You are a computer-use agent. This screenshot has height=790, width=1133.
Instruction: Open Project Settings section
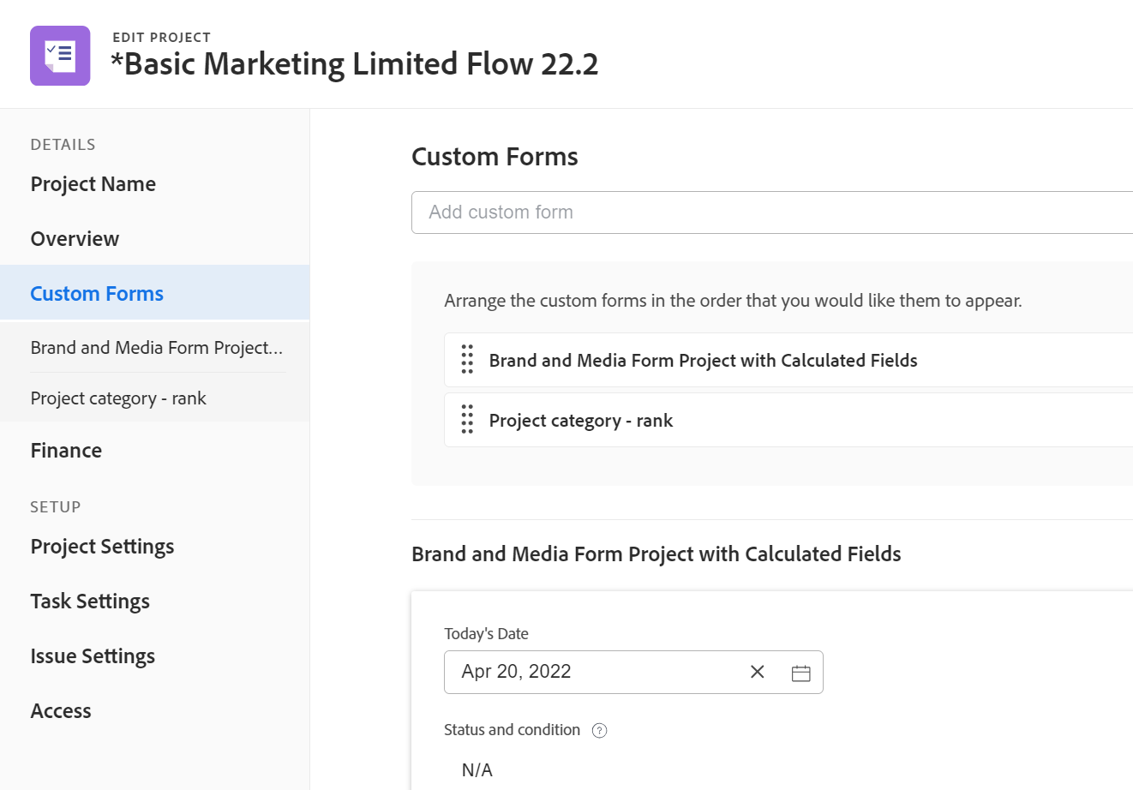103,547
